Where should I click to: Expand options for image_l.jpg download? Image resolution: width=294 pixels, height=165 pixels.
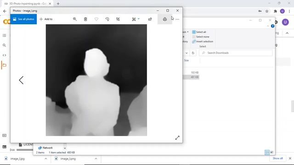[46, 159]
